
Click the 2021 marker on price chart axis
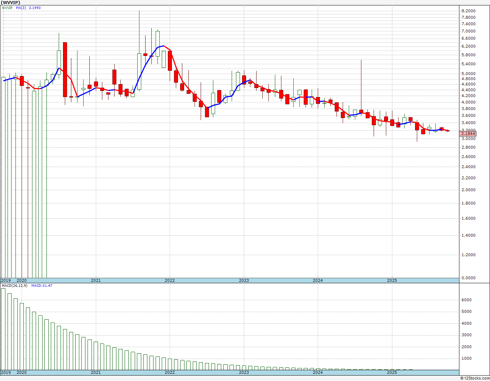(x=95, y=280)
